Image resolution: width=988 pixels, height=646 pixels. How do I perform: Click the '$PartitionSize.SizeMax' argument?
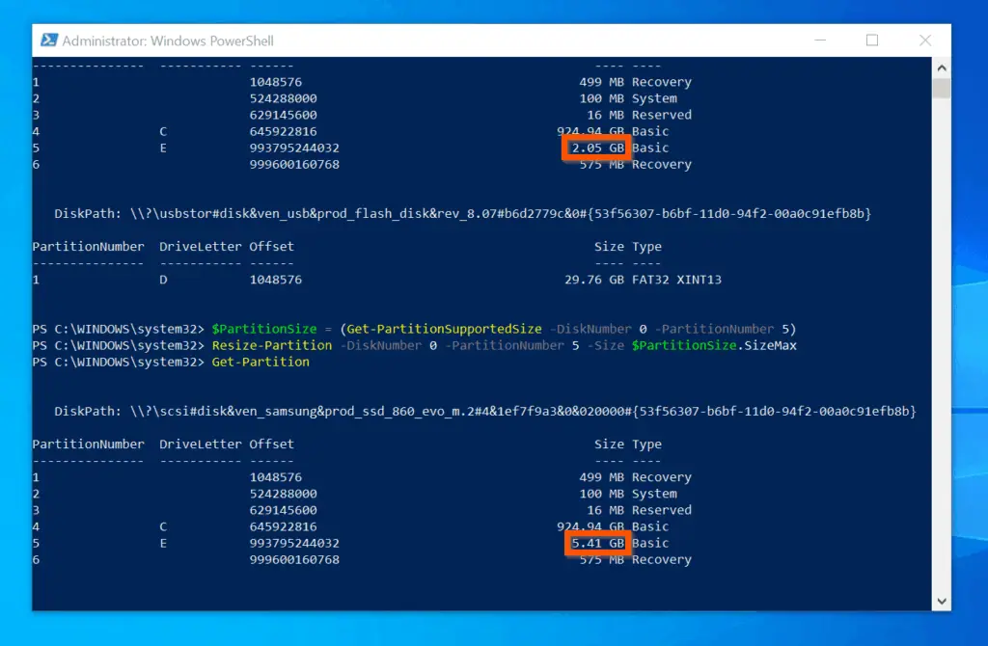tap(715, 346)
